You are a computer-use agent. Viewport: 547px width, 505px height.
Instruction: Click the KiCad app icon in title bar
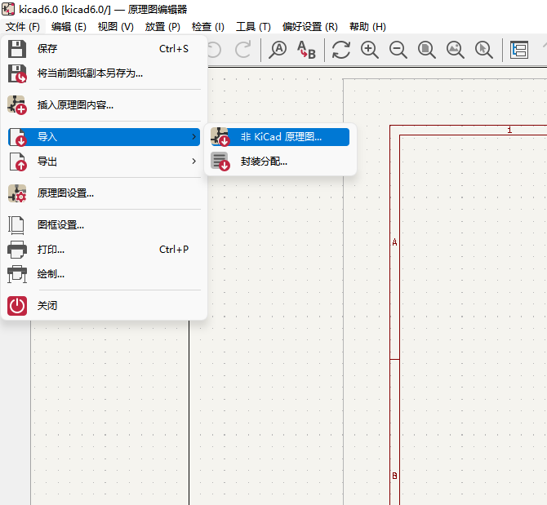(x=8, y=9)
